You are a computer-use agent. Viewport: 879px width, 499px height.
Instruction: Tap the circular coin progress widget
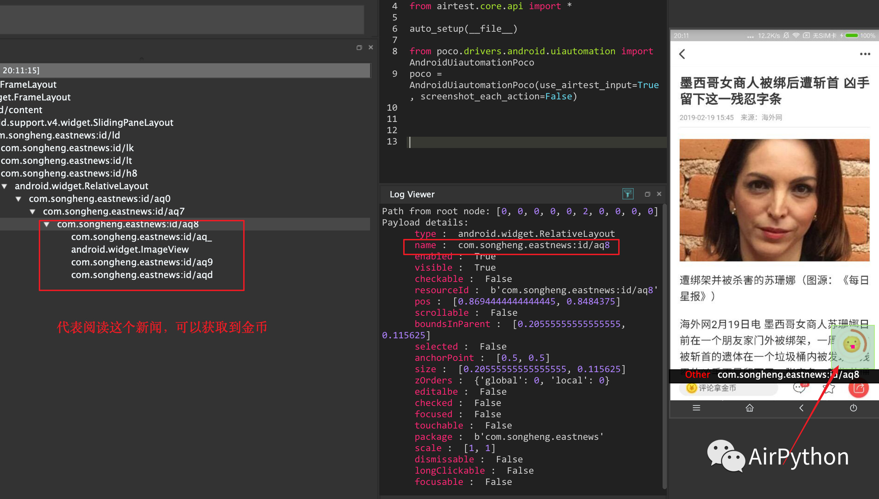point(852,345)
